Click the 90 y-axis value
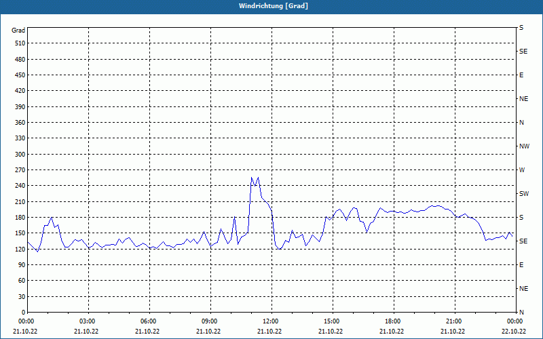This screenshot has width=543, height=339. click(22, 265)
